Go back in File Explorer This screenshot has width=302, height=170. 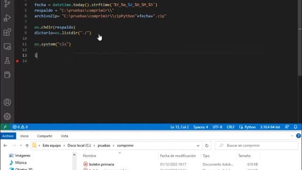click(5, 145)
